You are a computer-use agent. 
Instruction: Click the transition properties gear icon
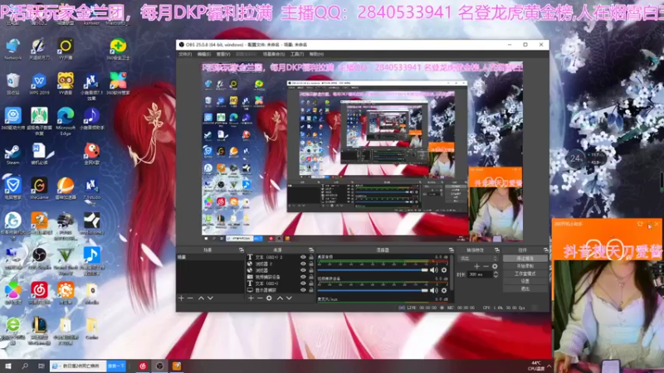point(495,266)
